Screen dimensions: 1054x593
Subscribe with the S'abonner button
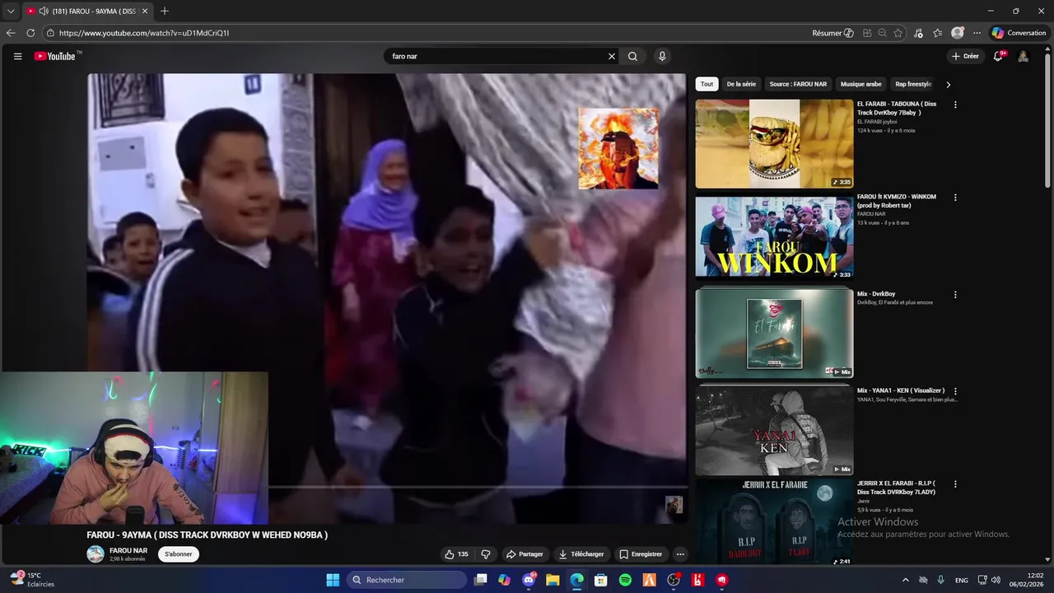coord(178,554)
